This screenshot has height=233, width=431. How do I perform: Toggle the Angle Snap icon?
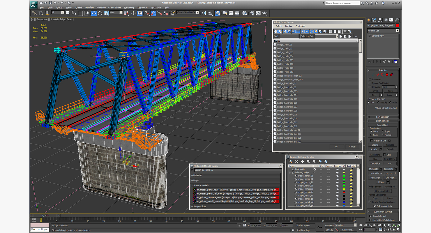tap(153, 13)
